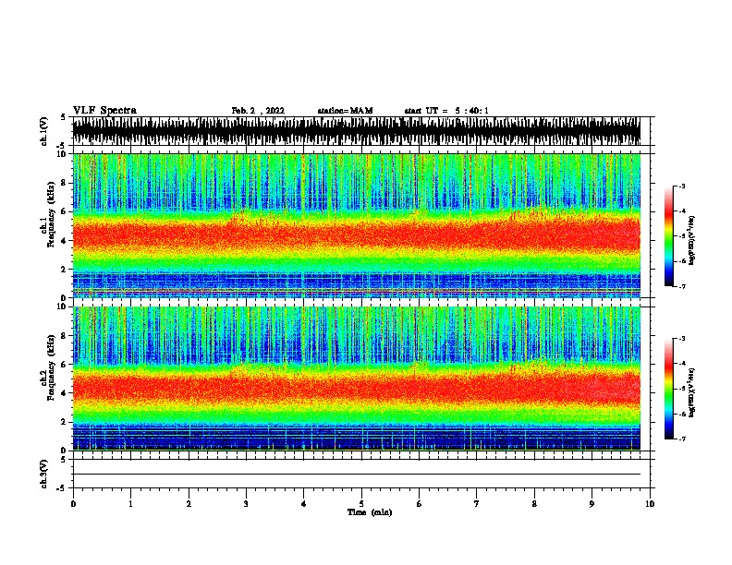This screenshot has width=732, height=565.
Task: Click the "-7" label on the ch.2 colorbar
Action: pos(682,439)
